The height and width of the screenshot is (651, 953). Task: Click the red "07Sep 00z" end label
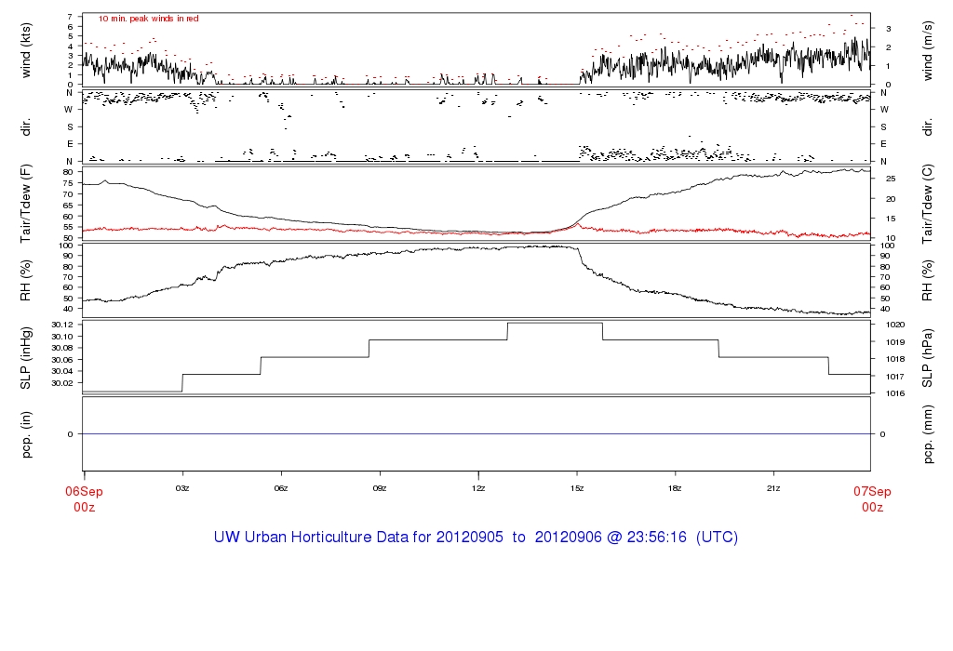click(x=872, y=499)
